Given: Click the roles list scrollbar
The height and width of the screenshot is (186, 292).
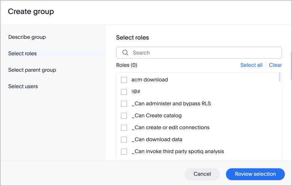Looking at the screenshot, I should point(280,77).
